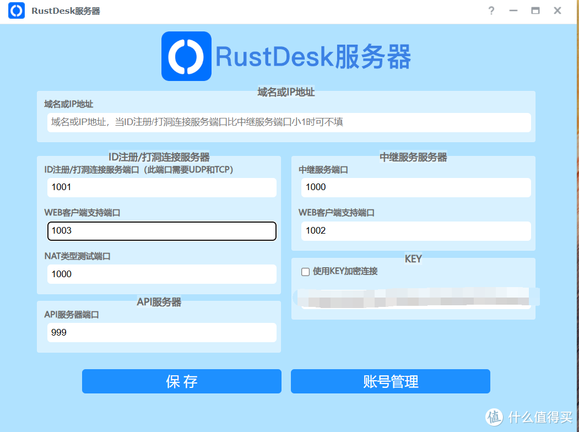Click the RustDesk icon in title bar
The height and width of the screenshot is (432, 579).
tap(17, 11)
